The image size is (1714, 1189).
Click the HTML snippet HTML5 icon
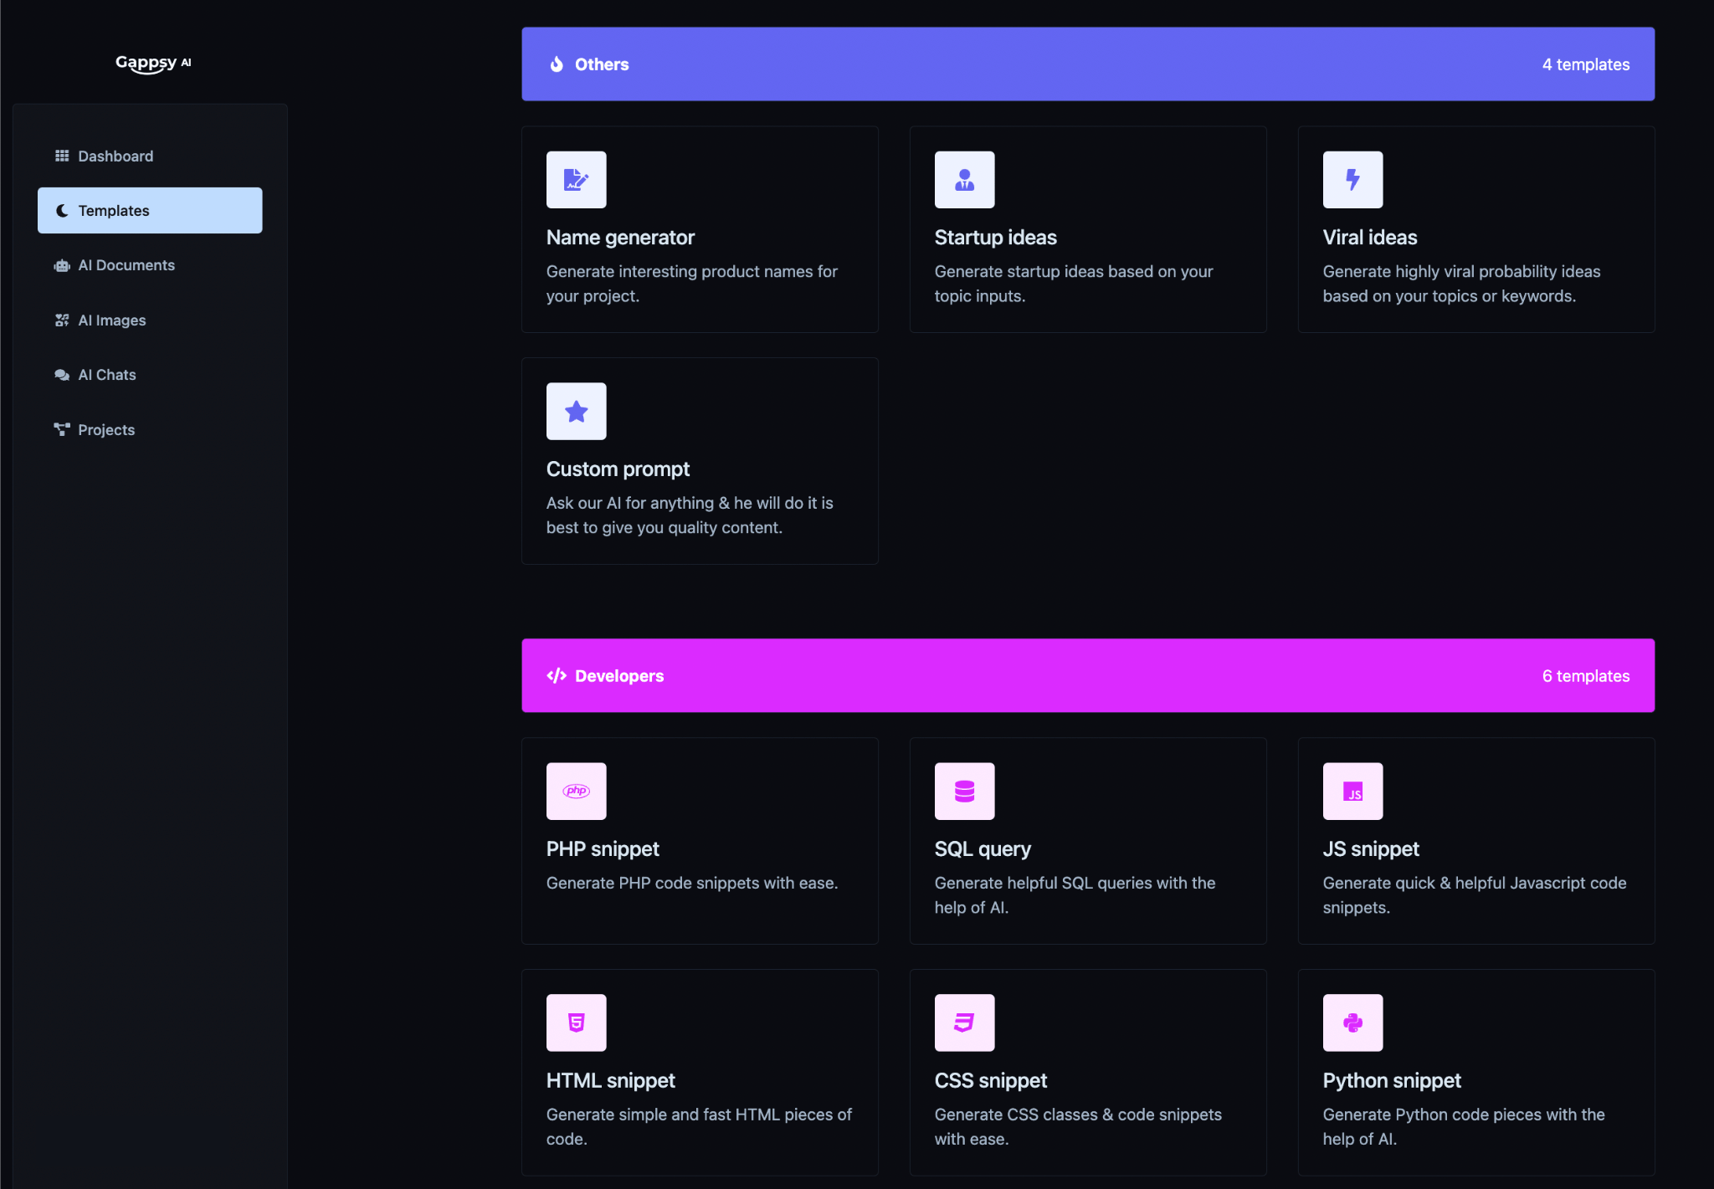click(x=576, y=1022)
